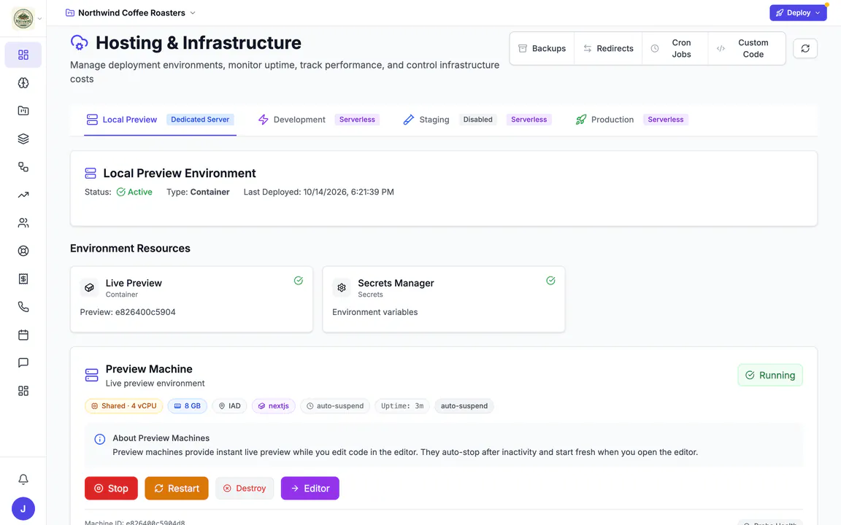The image size is (841, 525).
Task: Open the phone icon in sidebar
Action: click(23, 307)
